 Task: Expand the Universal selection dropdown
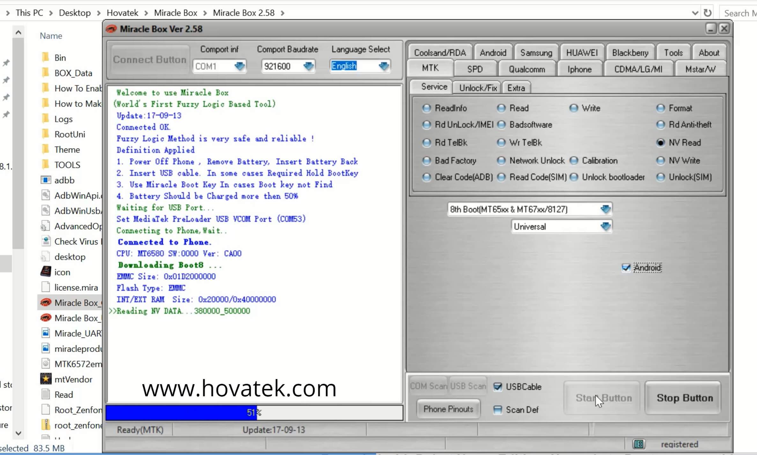[x=605, y=226]
